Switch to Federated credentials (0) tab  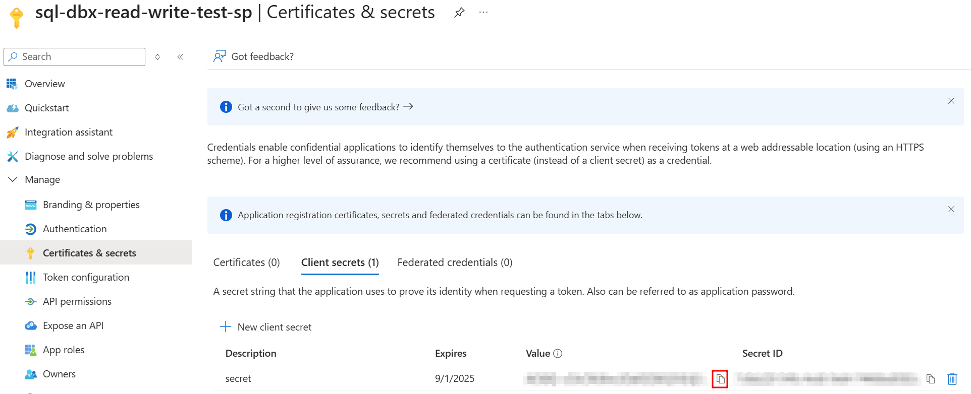pyautogui.click(x=455, y=262)
